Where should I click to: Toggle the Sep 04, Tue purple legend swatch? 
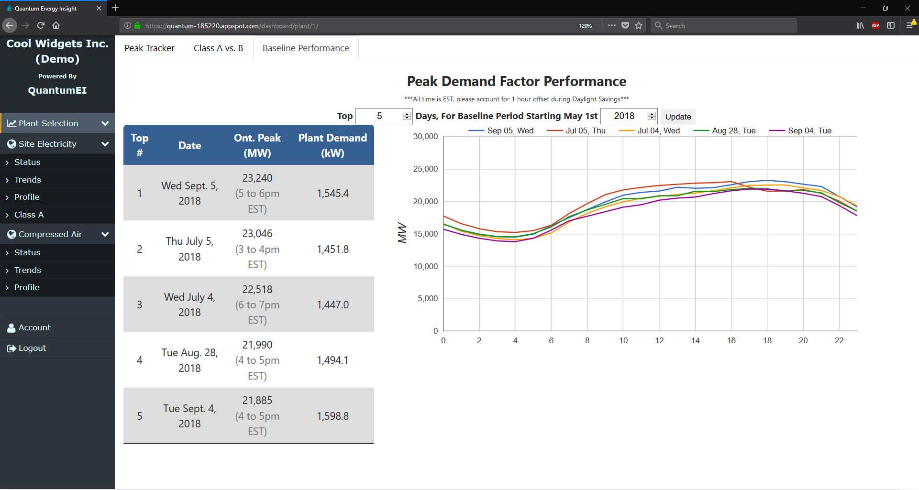[x=777, y=131]
